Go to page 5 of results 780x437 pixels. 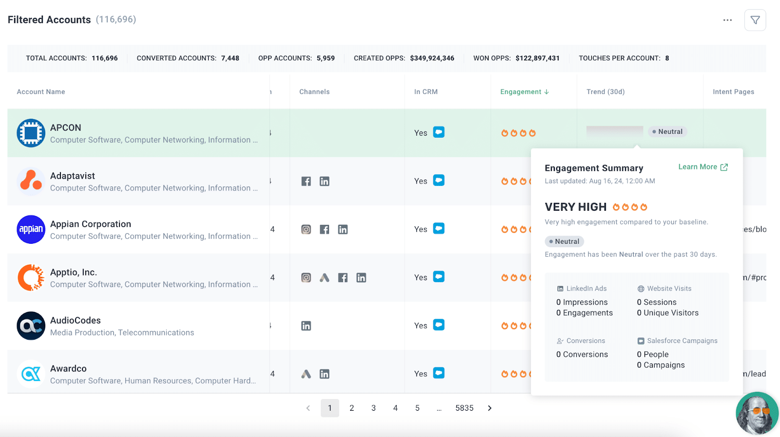click(x=417, y=408)
